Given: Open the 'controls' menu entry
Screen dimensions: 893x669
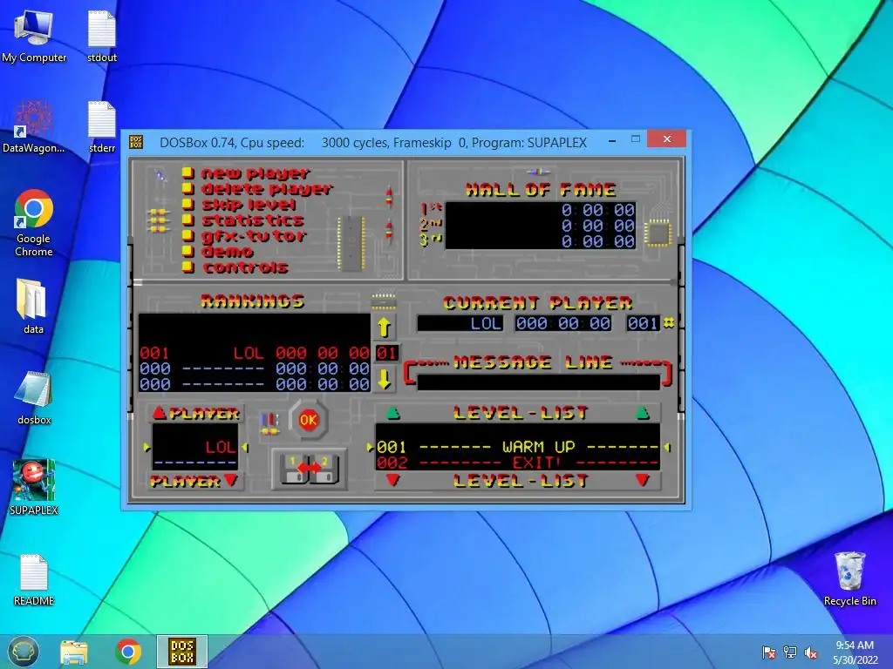Looking at the screenshot, I should 245,267.
